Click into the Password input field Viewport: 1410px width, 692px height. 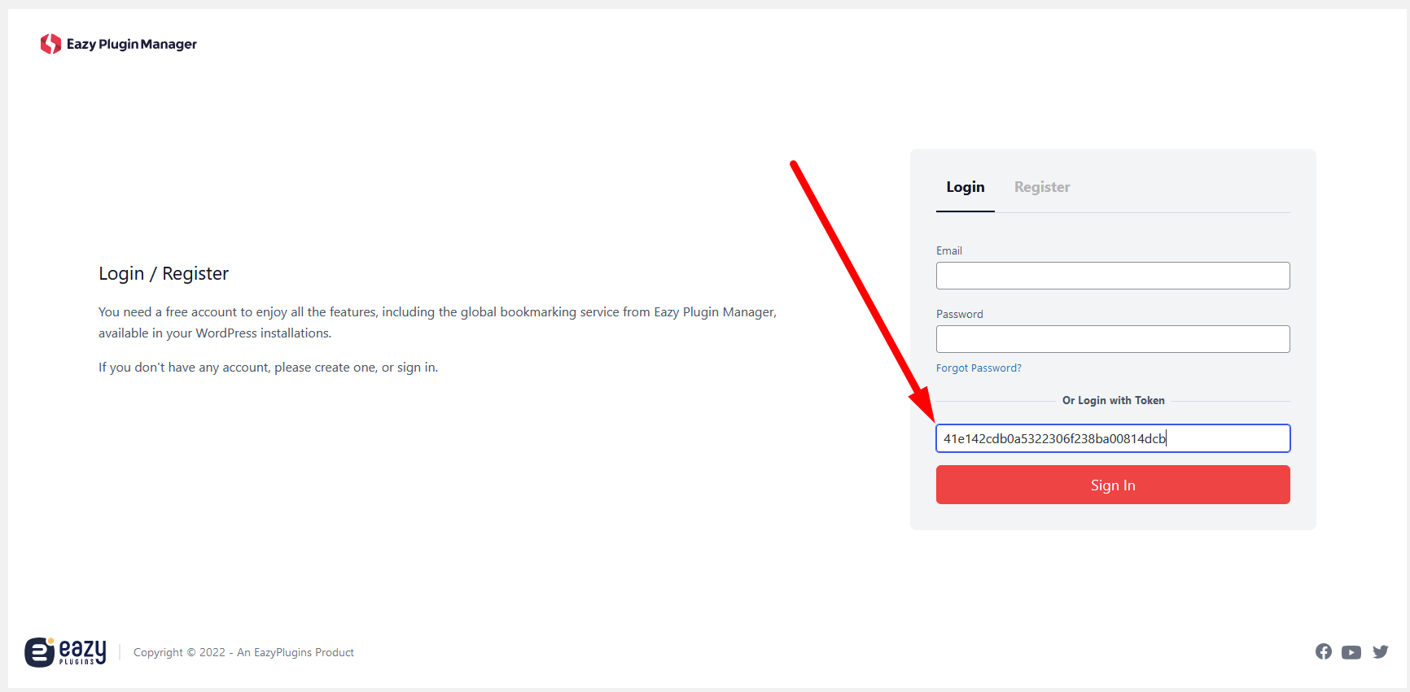pyautogui.click(x=1112, y=339)
